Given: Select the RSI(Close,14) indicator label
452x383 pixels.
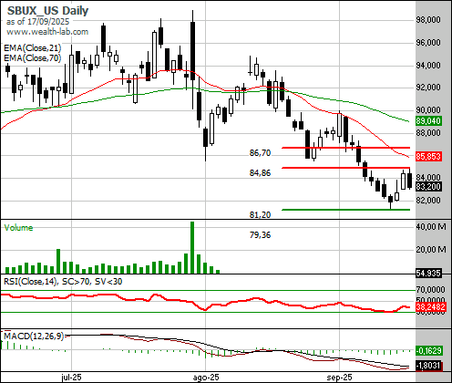Looking at the screenshot, I should click(63, 282).
